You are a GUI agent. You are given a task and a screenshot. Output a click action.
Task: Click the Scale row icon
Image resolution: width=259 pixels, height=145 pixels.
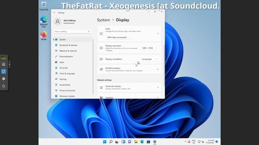[101, 33]
